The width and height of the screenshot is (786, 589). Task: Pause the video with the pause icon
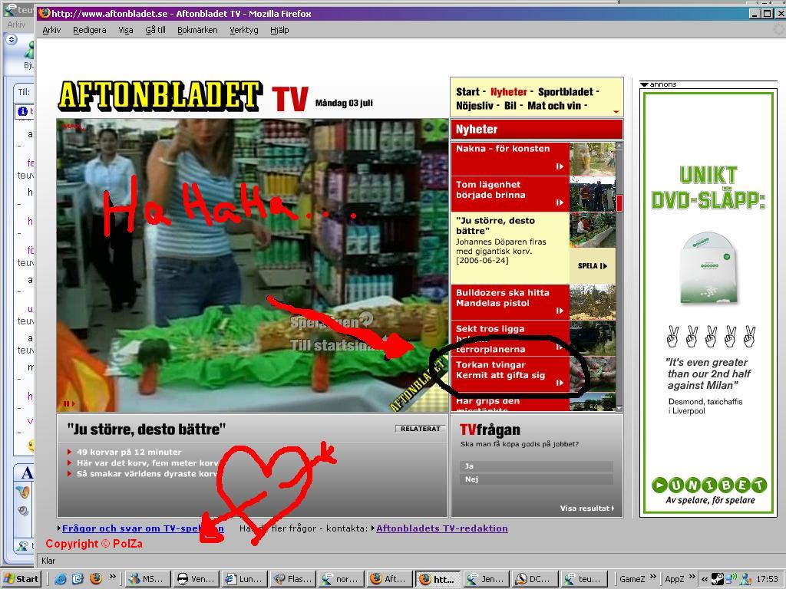point(67,403)
